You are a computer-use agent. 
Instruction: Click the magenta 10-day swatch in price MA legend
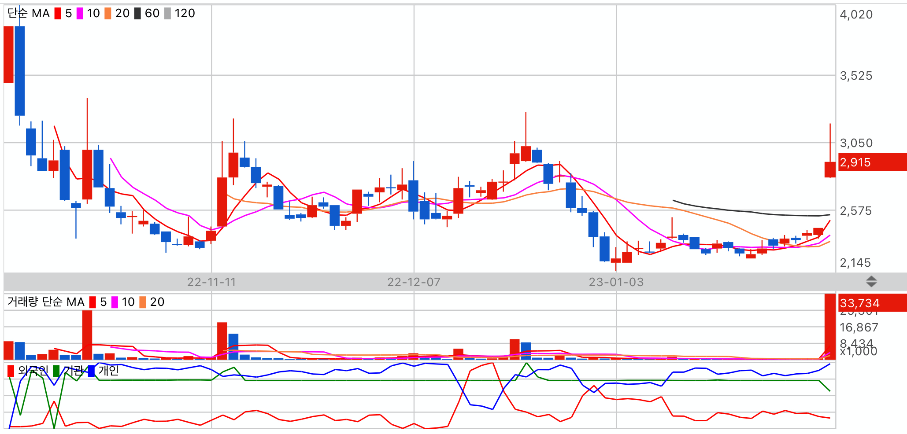pyautogui.click(x=80, y=14)
